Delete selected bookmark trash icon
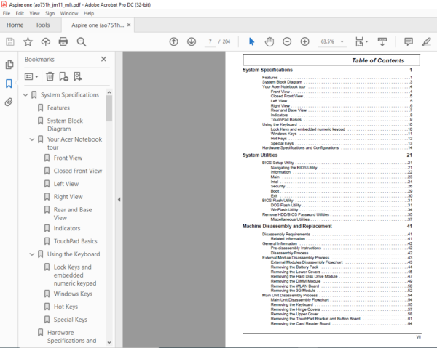 click(x=50, y=76)
